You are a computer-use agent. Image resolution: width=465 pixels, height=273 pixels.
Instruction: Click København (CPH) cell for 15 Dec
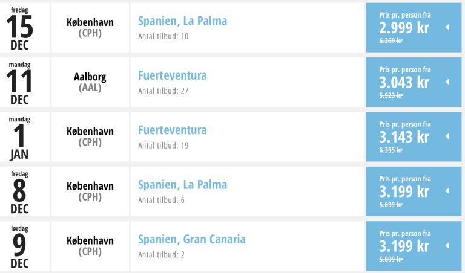click(x=90, y=28)
